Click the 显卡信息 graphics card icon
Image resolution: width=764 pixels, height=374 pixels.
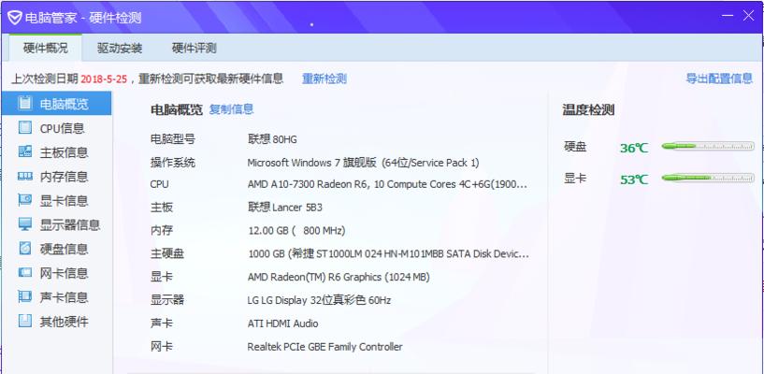tap(25, 200)
